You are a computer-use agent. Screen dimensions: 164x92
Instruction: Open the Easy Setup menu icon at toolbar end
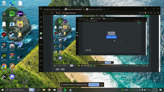tap(158, 13)
